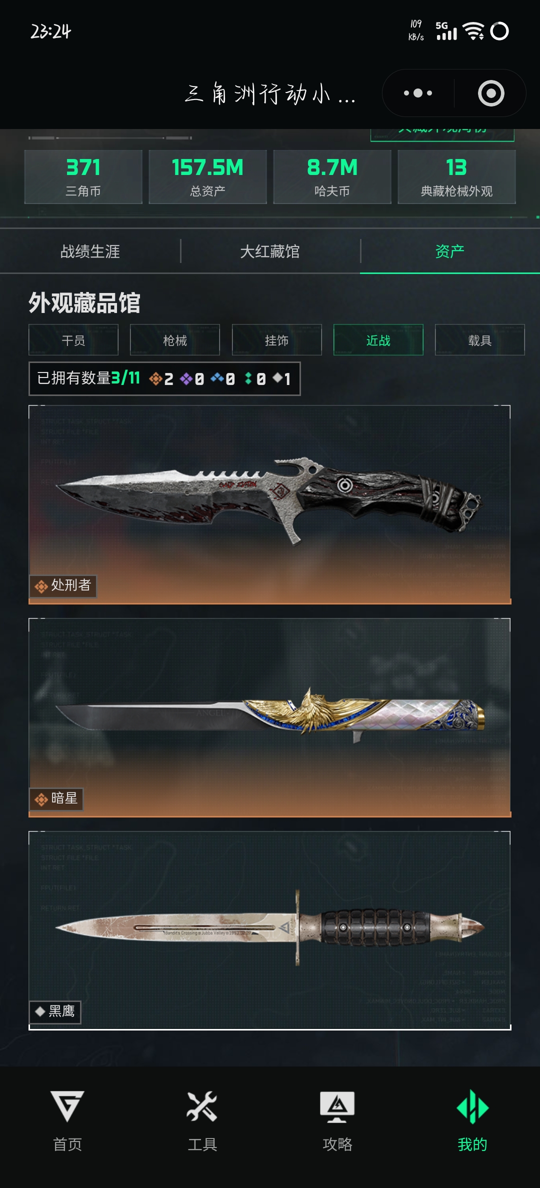This screenshot has width=540, height=1188.
Task: Open the 攻略 guide icon
Action: pos(337,1106)
